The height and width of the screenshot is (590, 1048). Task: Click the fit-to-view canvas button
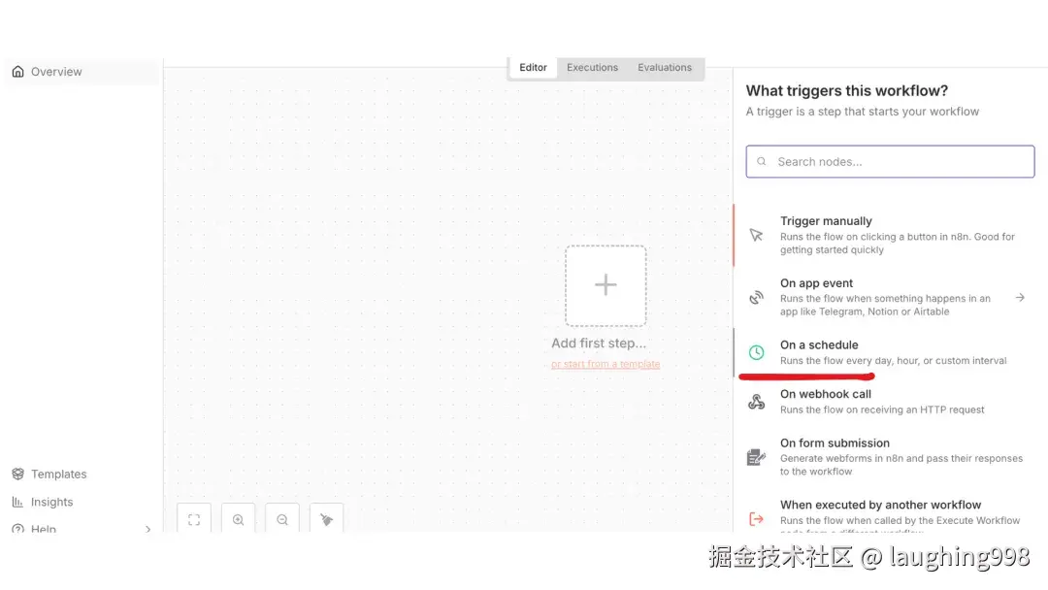tap(194, 519)
